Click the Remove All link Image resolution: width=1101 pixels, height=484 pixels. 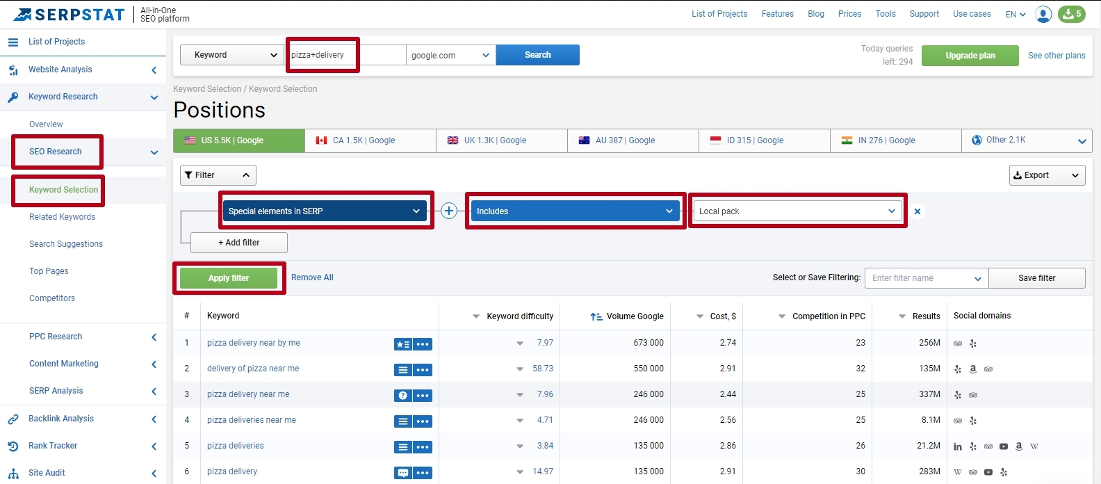tap(312, 277)
